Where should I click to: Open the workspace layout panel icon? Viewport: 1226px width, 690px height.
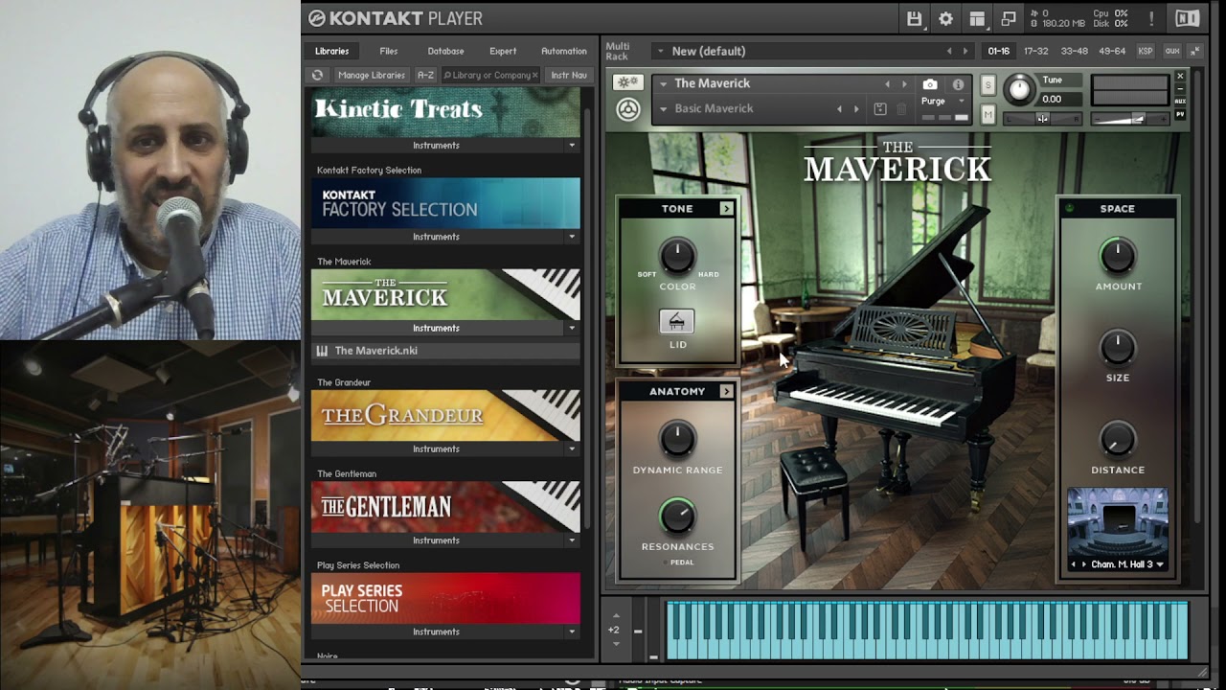(x=977, y=19)
